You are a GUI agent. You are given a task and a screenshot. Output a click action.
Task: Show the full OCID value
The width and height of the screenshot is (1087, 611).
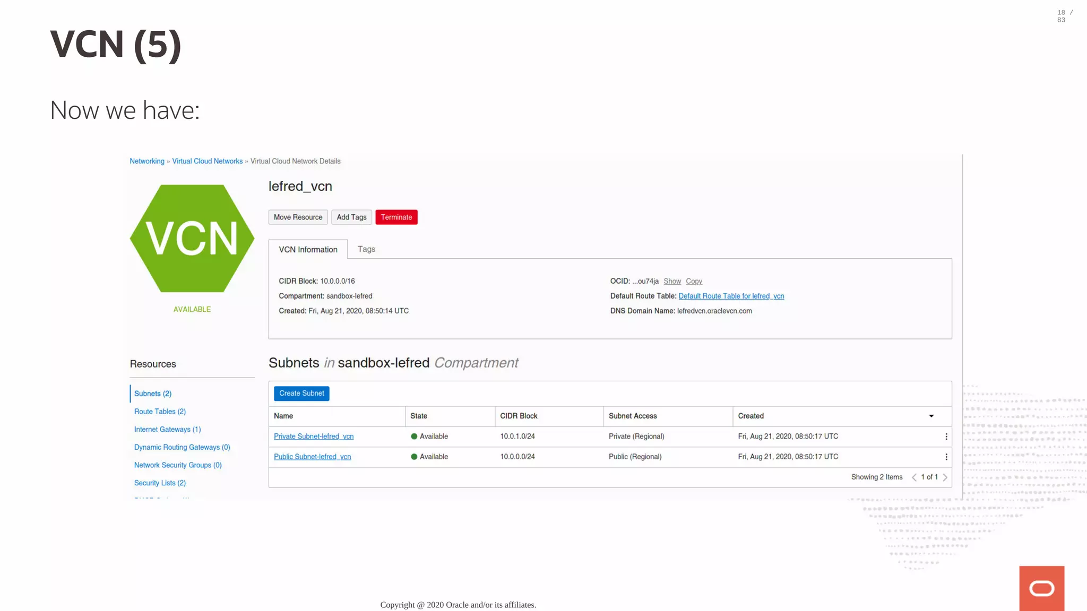(x=672, y=282)
